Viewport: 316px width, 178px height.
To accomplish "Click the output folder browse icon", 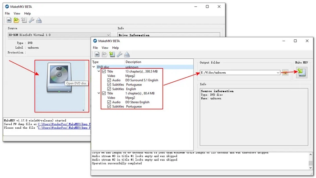I will click(x=285, y=73).
